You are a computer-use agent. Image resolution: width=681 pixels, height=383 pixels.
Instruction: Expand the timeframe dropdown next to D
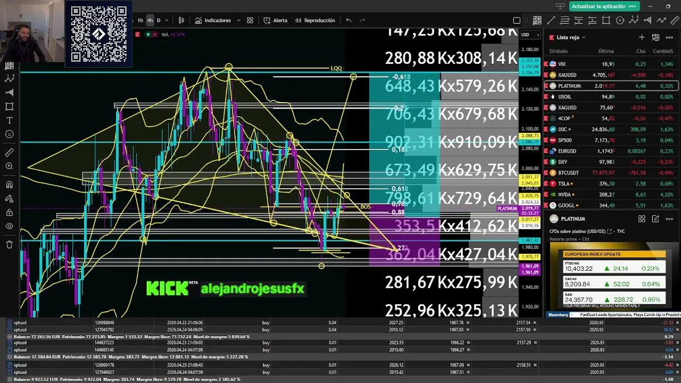coord(167,20)
